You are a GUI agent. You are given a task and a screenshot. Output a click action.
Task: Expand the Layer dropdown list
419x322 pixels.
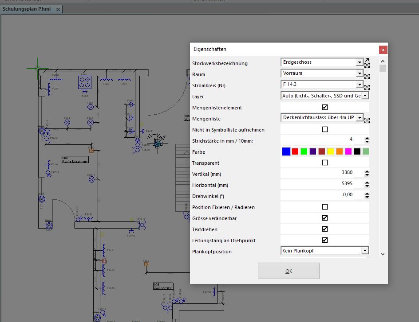click(365, 96)
